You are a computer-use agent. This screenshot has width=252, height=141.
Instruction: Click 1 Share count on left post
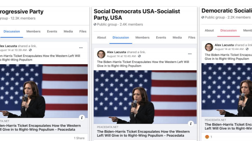[79, 138]
